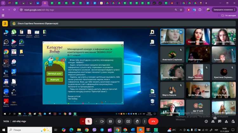Click Ольга Сергіївна participant video tile

tap(172, 37)
